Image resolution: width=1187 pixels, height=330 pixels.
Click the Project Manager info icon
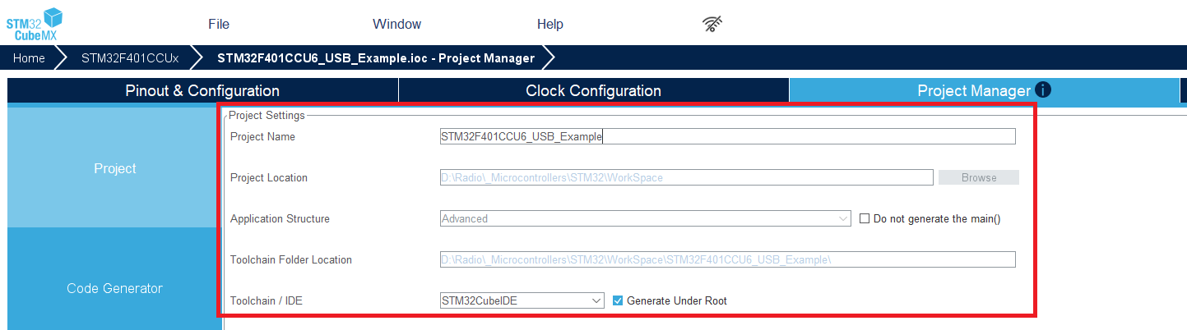(x=1043, y=90)
